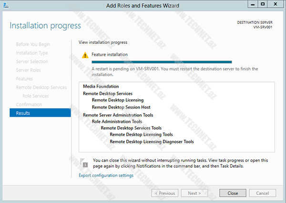Go to the Confirmation step in sidebar
This screenshot has width=286, height=203.
click(x=29, y=104)
